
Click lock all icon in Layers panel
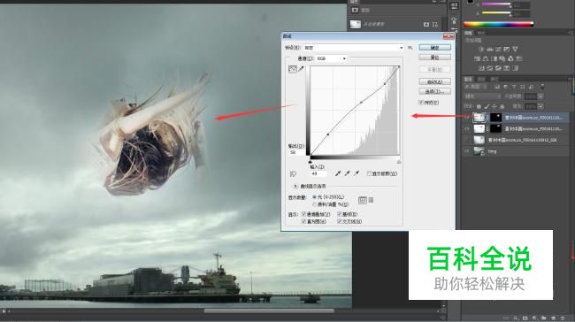502,106
